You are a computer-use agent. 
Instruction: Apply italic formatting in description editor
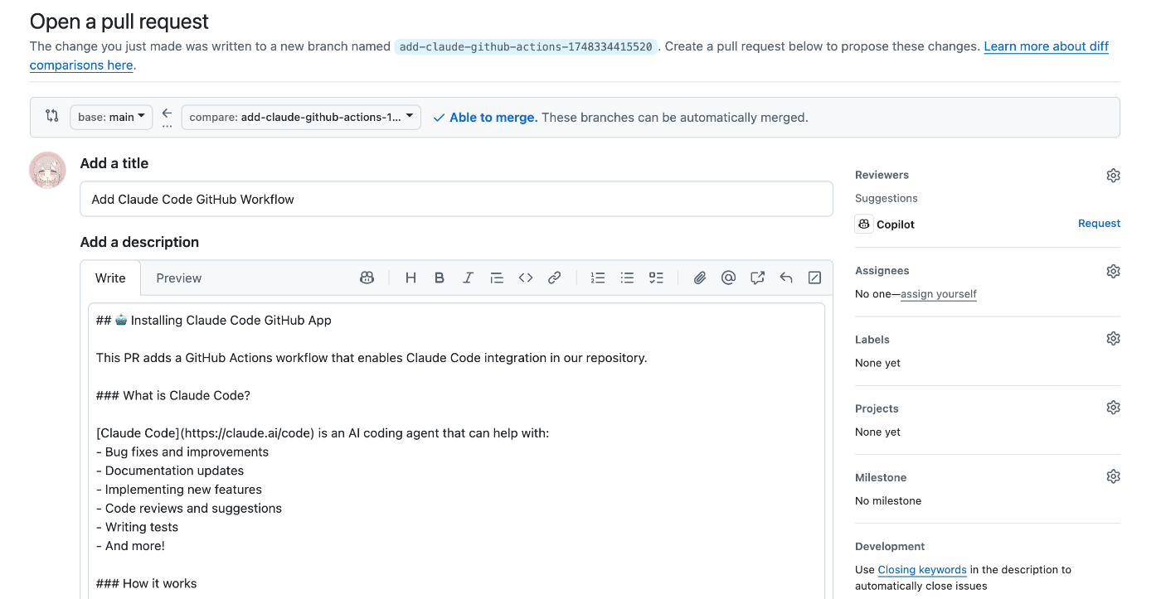tap(468, 278)
